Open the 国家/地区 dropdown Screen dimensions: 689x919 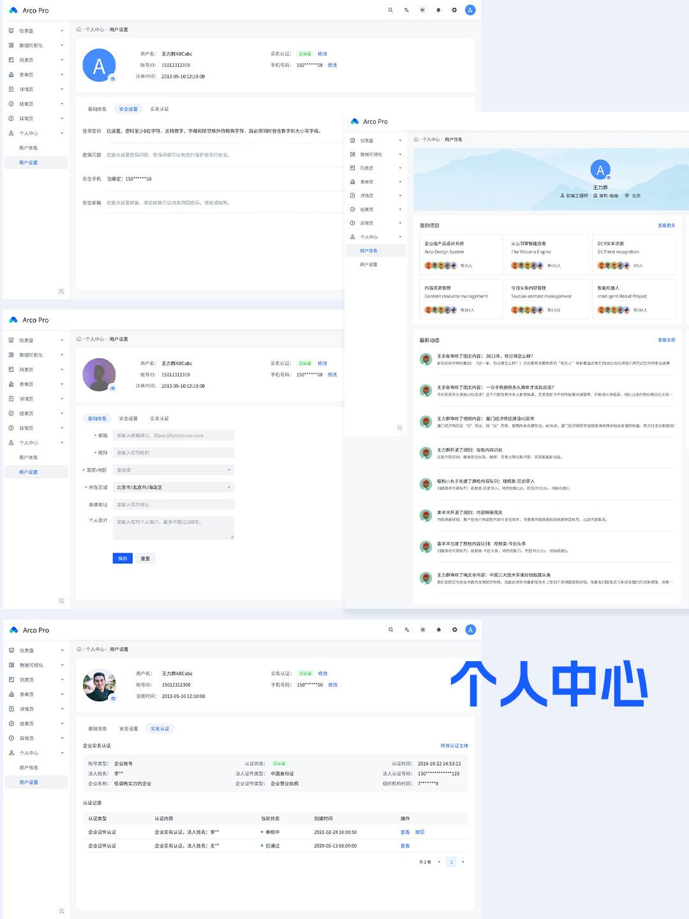click(x=174, y=470)
